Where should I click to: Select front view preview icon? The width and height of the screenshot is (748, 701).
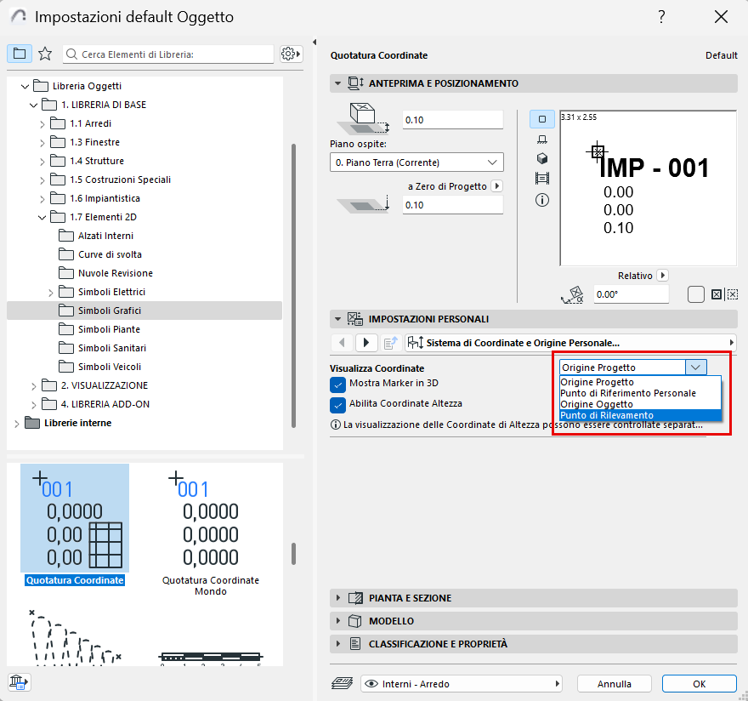pos(542,140)
